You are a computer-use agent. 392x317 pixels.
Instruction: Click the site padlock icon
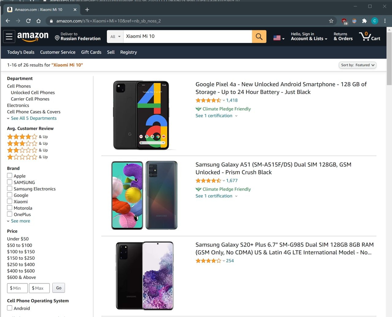[x=51, y=21]
